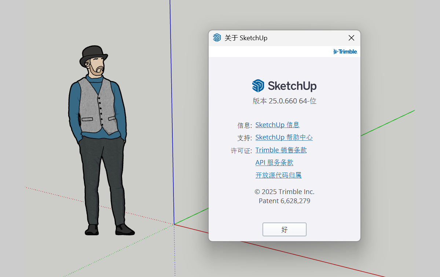Open the SketchUp 信息 link
The image size is (440, 277).
click(x=277, y=125)
